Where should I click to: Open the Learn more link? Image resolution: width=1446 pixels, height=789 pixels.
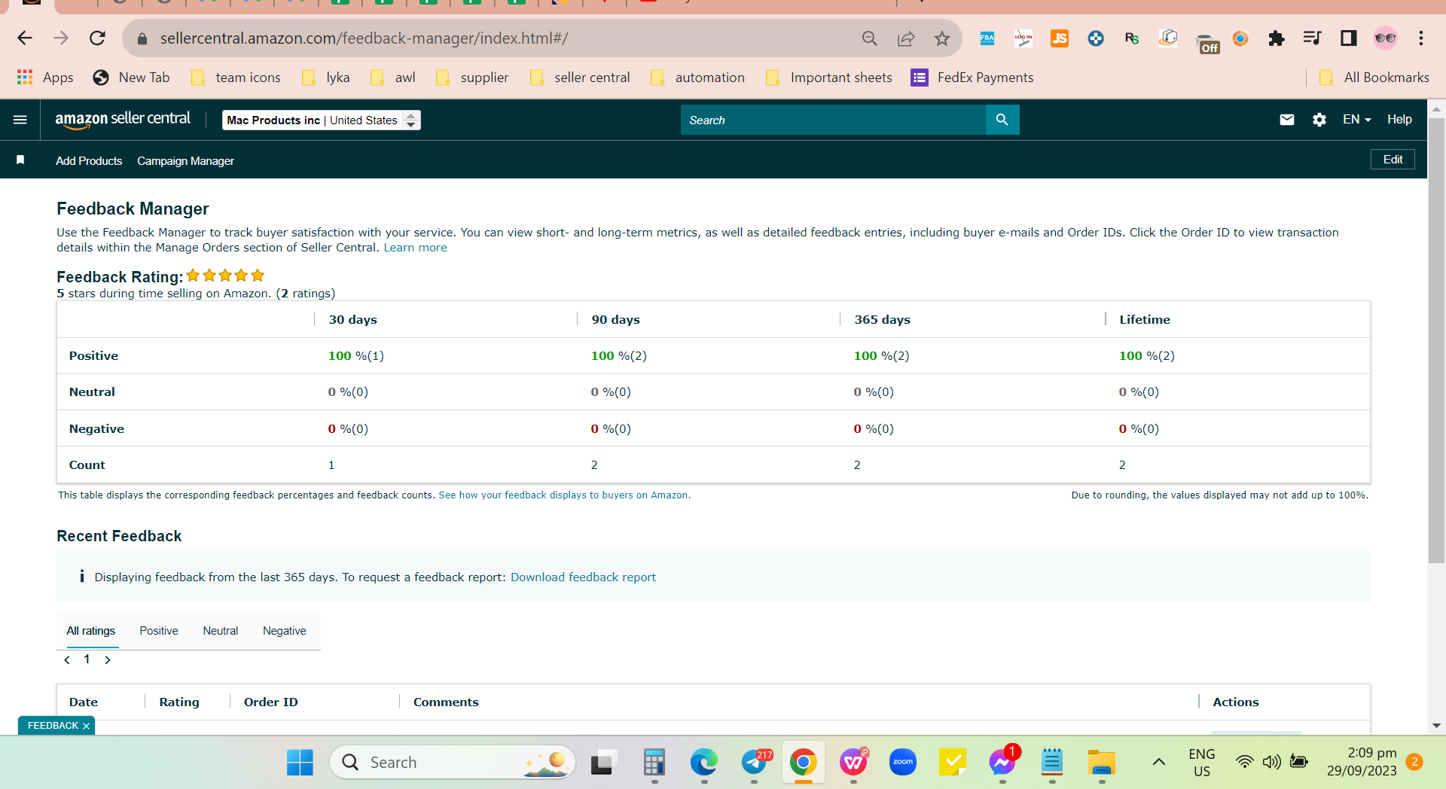pos(415,248)
